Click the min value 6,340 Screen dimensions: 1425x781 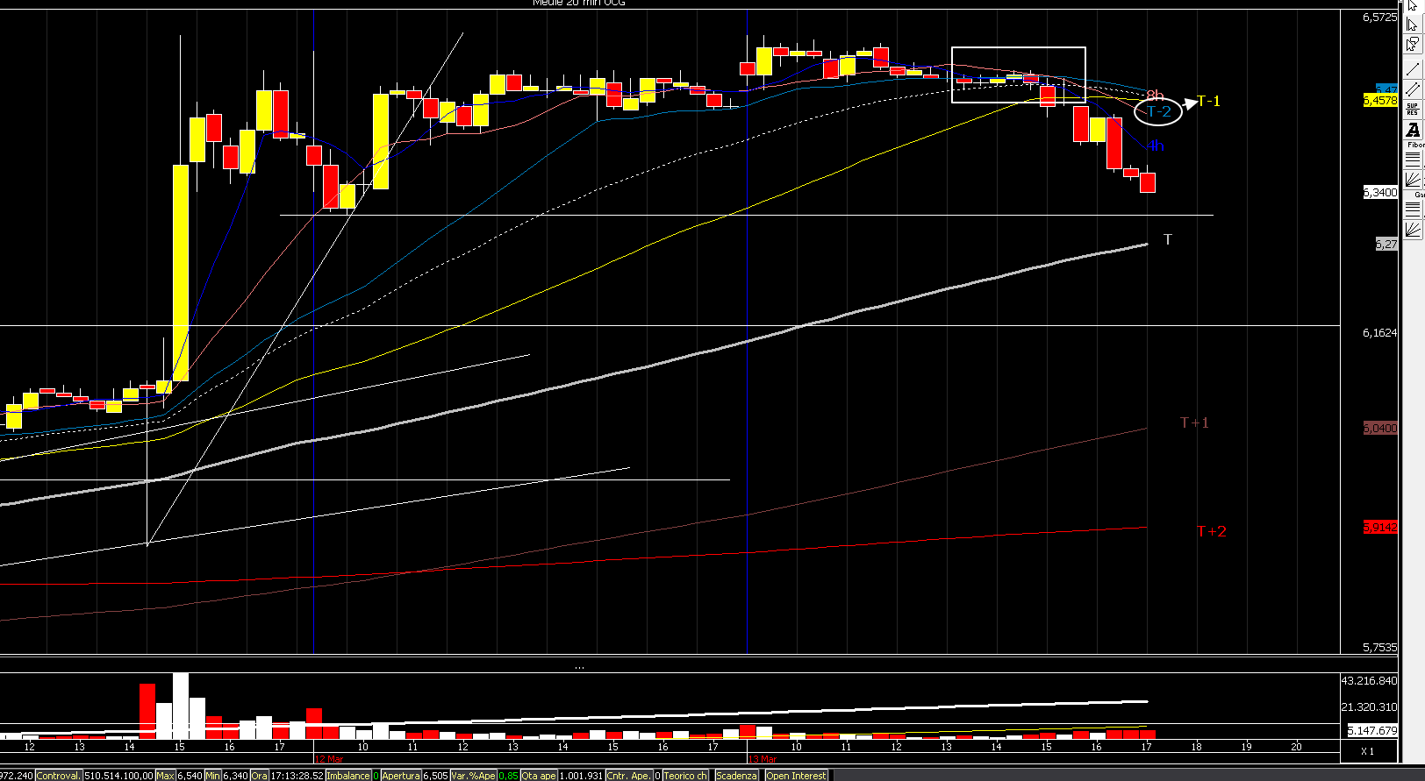click(235, 776)
